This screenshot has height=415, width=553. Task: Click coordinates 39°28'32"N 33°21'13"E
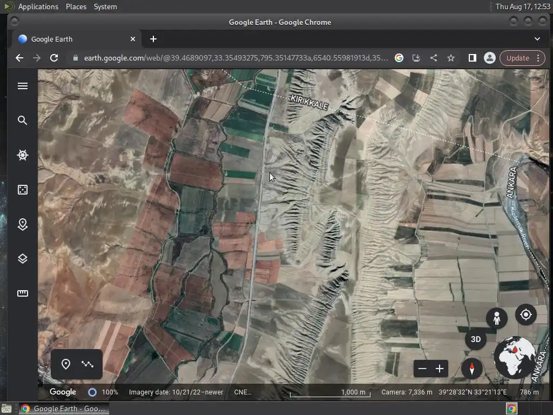(473, 392)
